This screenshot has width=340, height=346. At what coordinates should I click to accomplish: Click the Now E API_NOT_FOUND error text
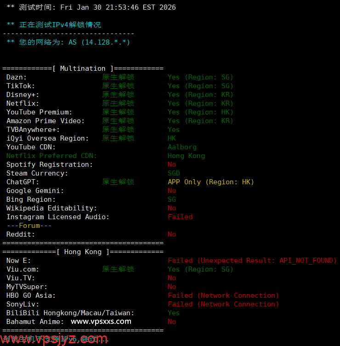(x=252, y=261)
